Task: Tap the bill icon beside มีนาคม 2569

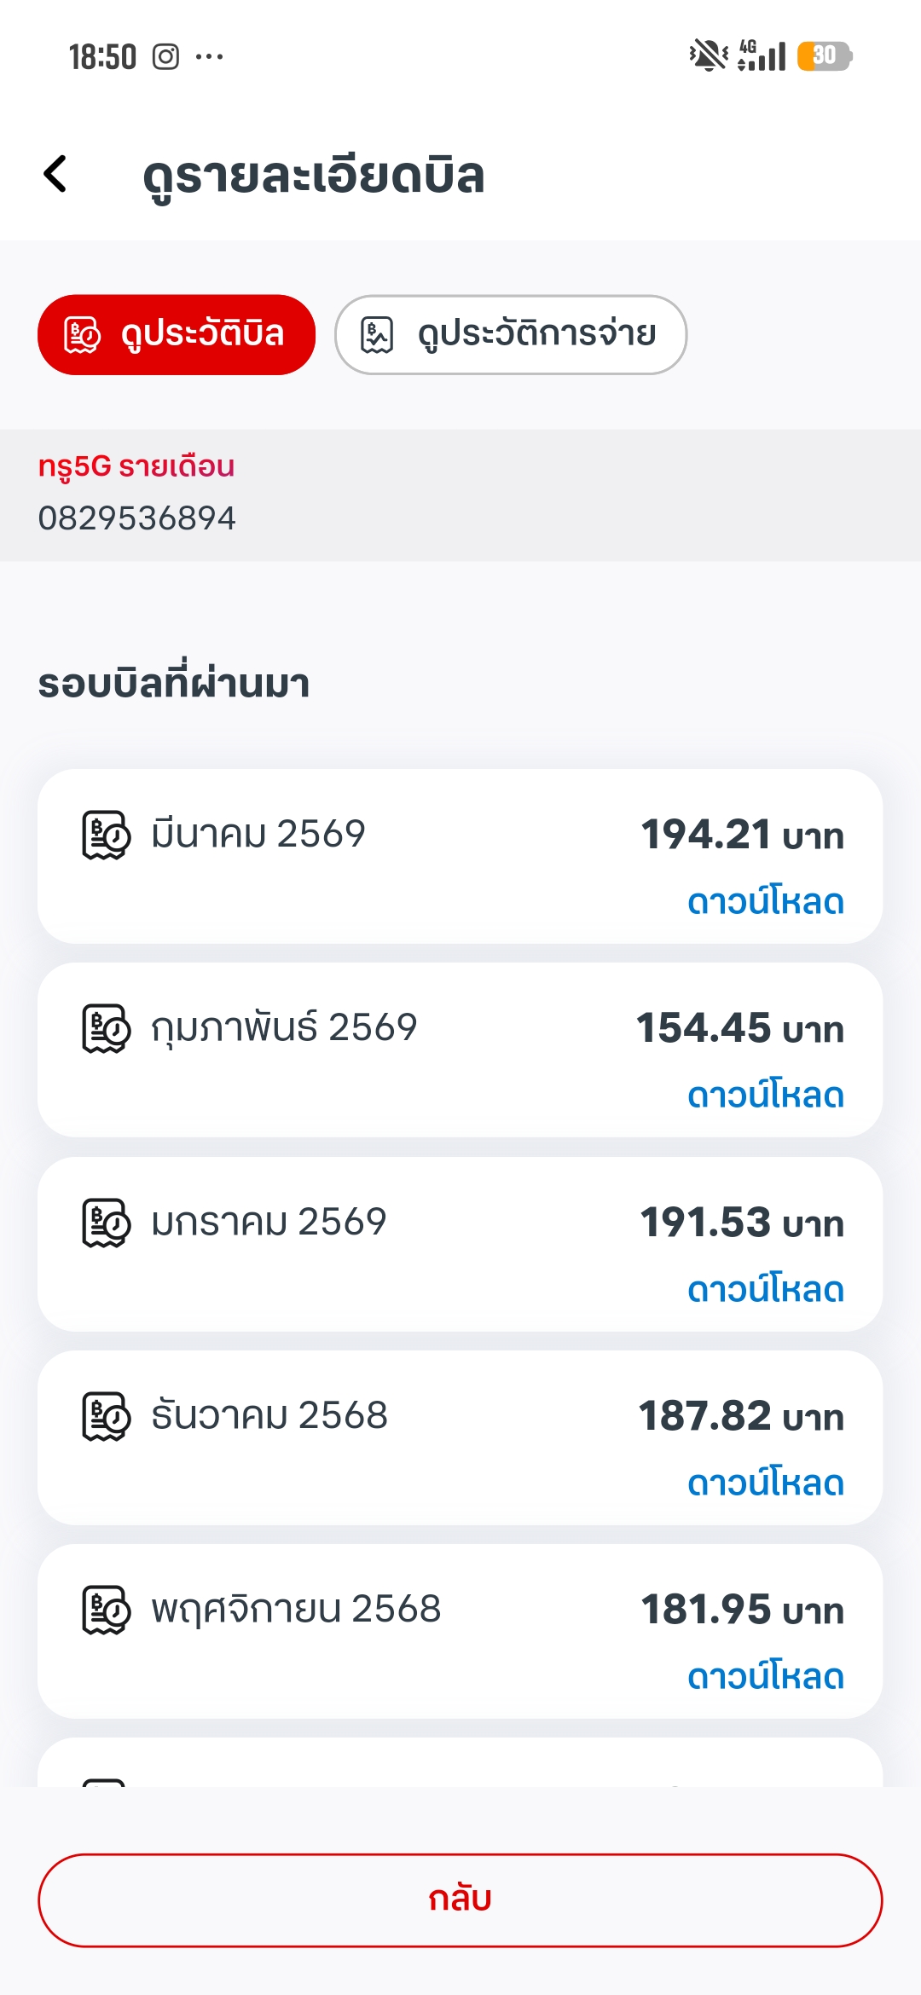Action: pos(106,835)
